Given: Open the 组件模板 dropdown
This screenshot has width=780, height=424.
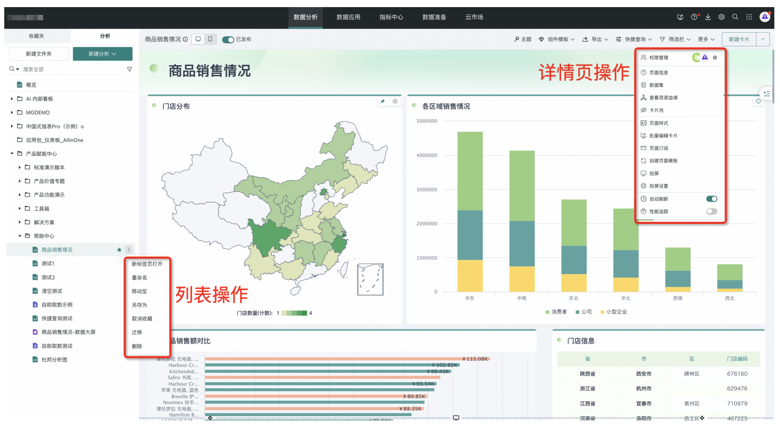Looking at the screenshot, I should point(557,39).
